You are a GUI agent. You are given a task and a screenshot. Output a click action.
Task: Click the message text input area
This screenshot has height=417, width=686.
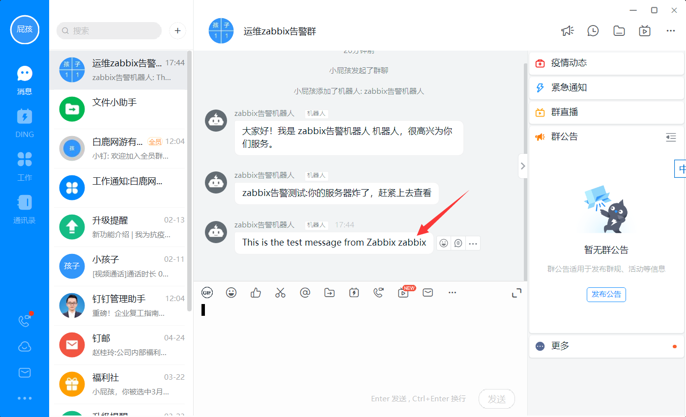[360, 344]
